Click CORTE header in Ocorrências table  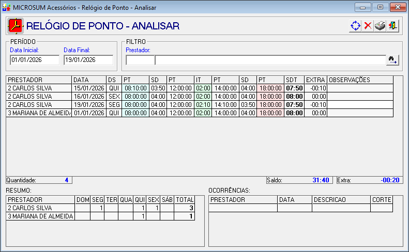pyautogui.click(x=382, y=200)
